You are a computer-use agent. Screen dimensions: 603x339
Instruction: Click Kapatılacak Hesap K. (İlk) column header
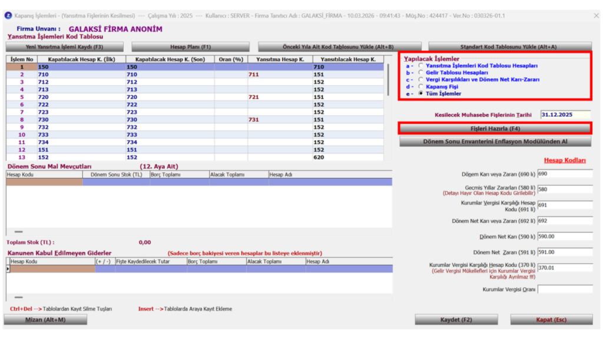coord(81,59)
